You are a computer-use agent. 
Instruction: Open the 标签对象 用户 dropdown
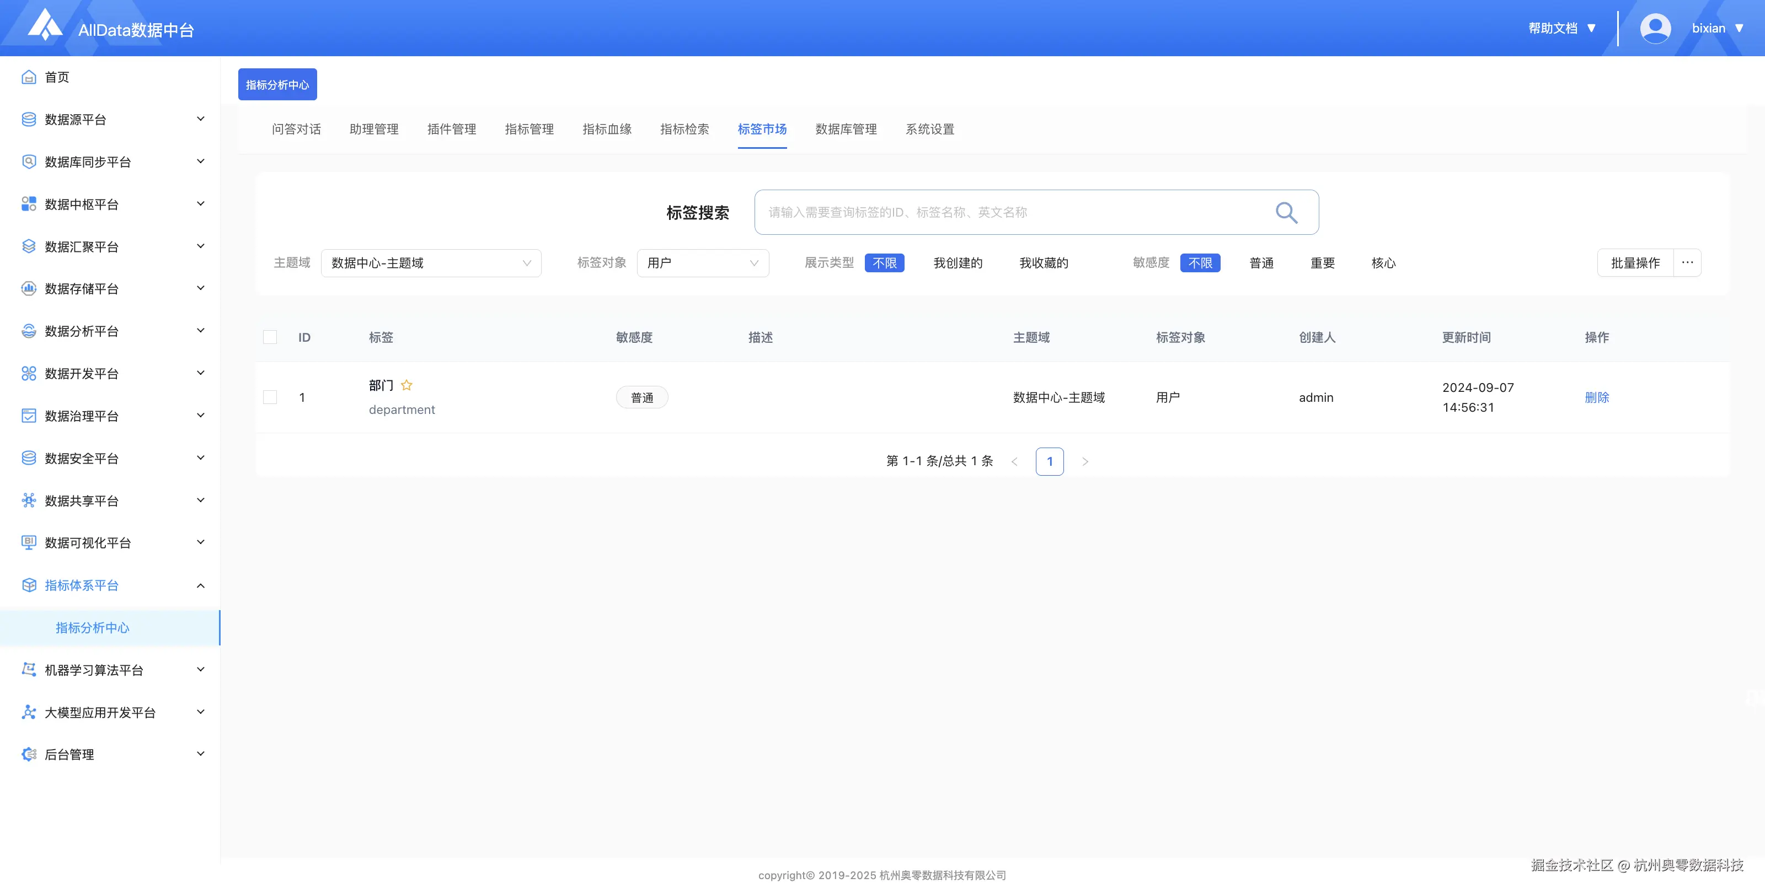(x=702, y=263)
